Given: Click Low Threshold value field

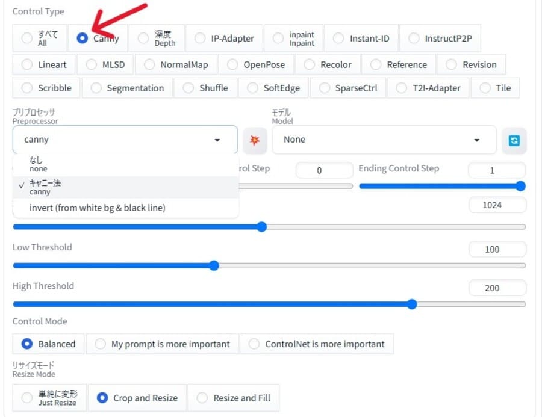Looking at the screenshot, I should pos(497,249).
